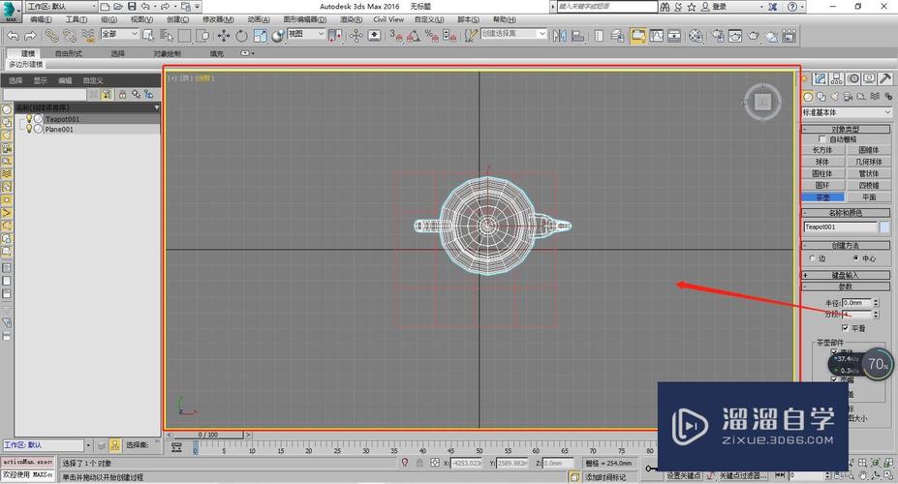This screenshot has width=898, height=484.
Task: Click the object color swatch beside Teapot001 name
Action: 883,227
